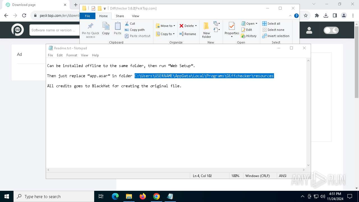Open Notepad File menu
359x202 pixels.
coord(50,55)
